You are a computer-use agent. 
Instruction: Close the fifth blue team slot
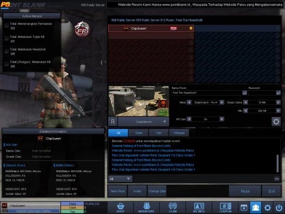point(277,58)
